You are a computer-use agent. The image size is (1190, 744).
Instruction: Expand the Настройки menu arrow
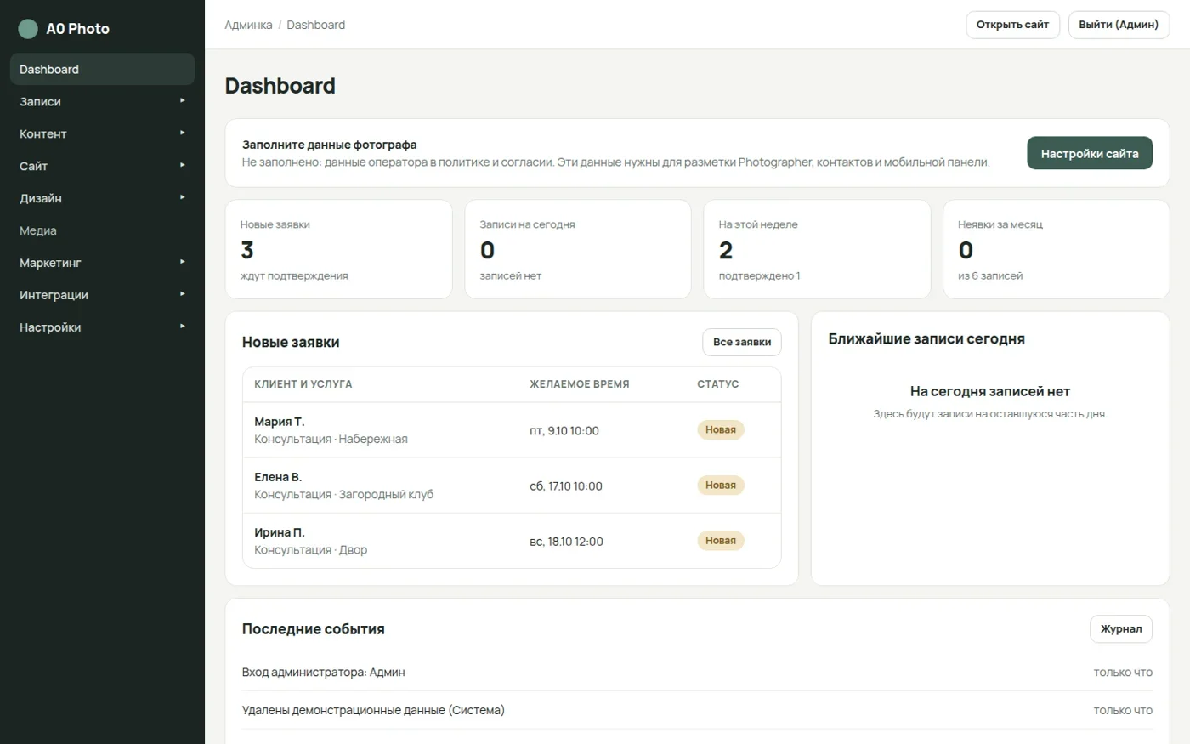click(182, 327)
